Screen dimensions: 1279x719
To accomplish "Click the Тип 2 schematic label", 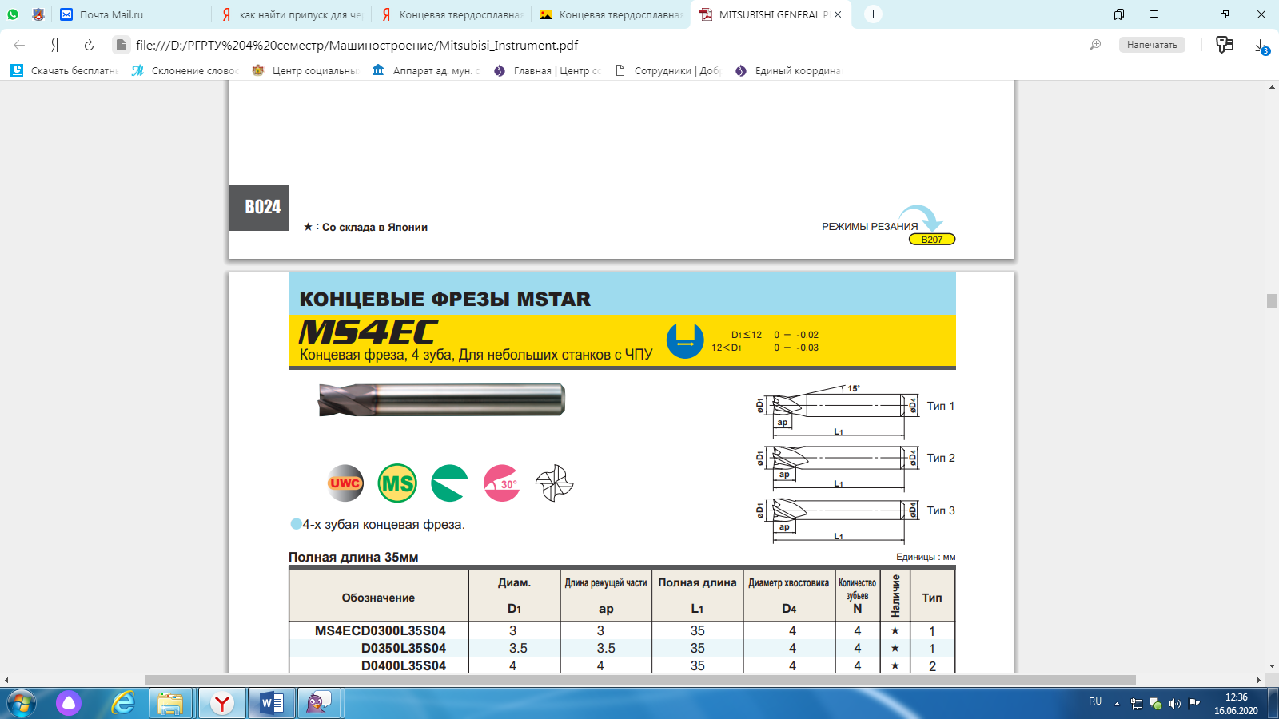I will point(941,458).
